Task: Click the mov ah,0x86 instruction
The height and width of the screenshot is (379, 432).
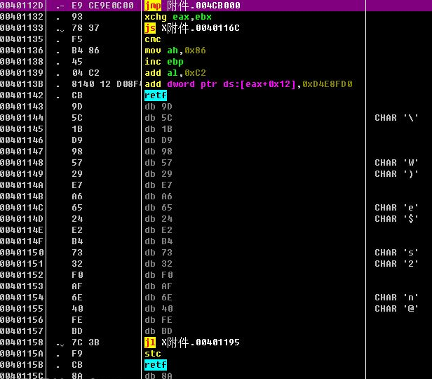Action: [x=175, y=51]
